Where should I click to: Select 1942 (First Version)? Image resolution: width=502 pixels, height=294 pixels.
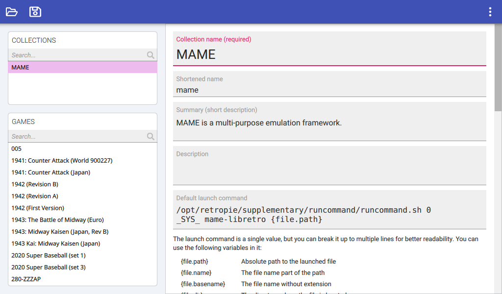coord(82,208)
